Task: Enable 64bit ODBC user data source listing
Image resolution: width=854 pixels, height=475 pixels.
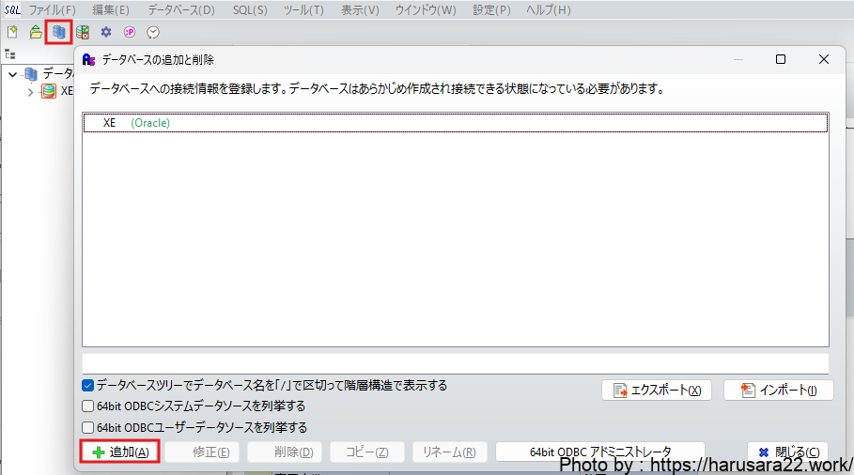Action: (88, 427)
